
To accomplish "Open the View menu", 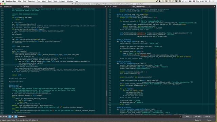I will click(44, 1).
